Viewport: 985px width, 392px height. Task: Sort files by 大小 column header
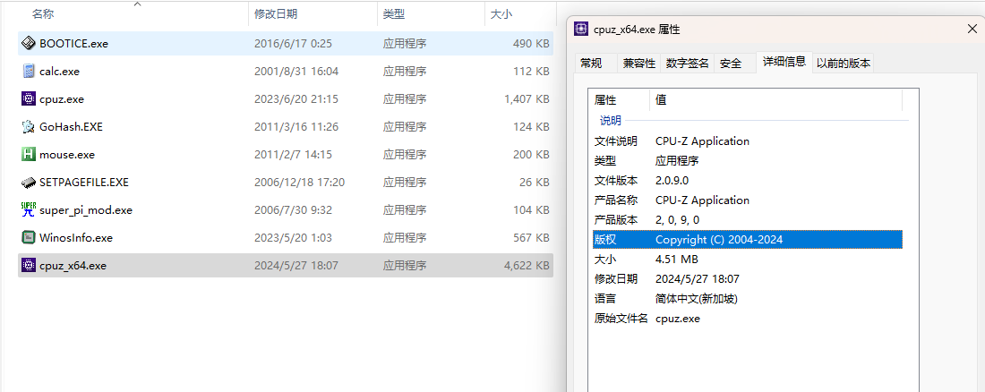click(501, 14)
